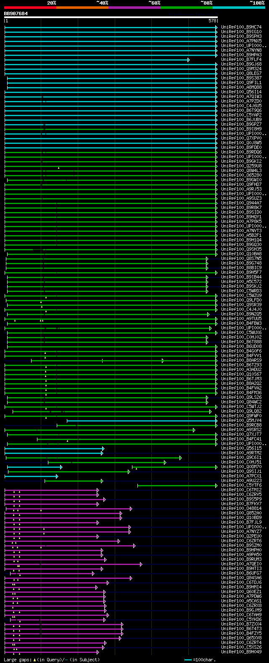Viewport: 269px width, 663px height.
Task: Click the red ~20% legend color segment
Action: click(30, 8)
